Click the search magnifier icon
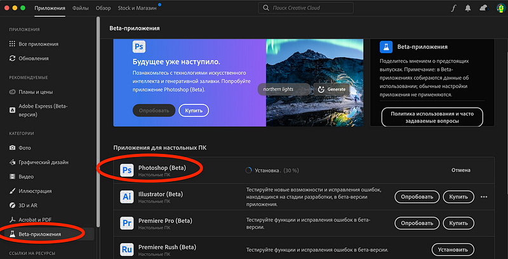Image resolution: width=508 pixels, height=259 pixels. point(266,8)
